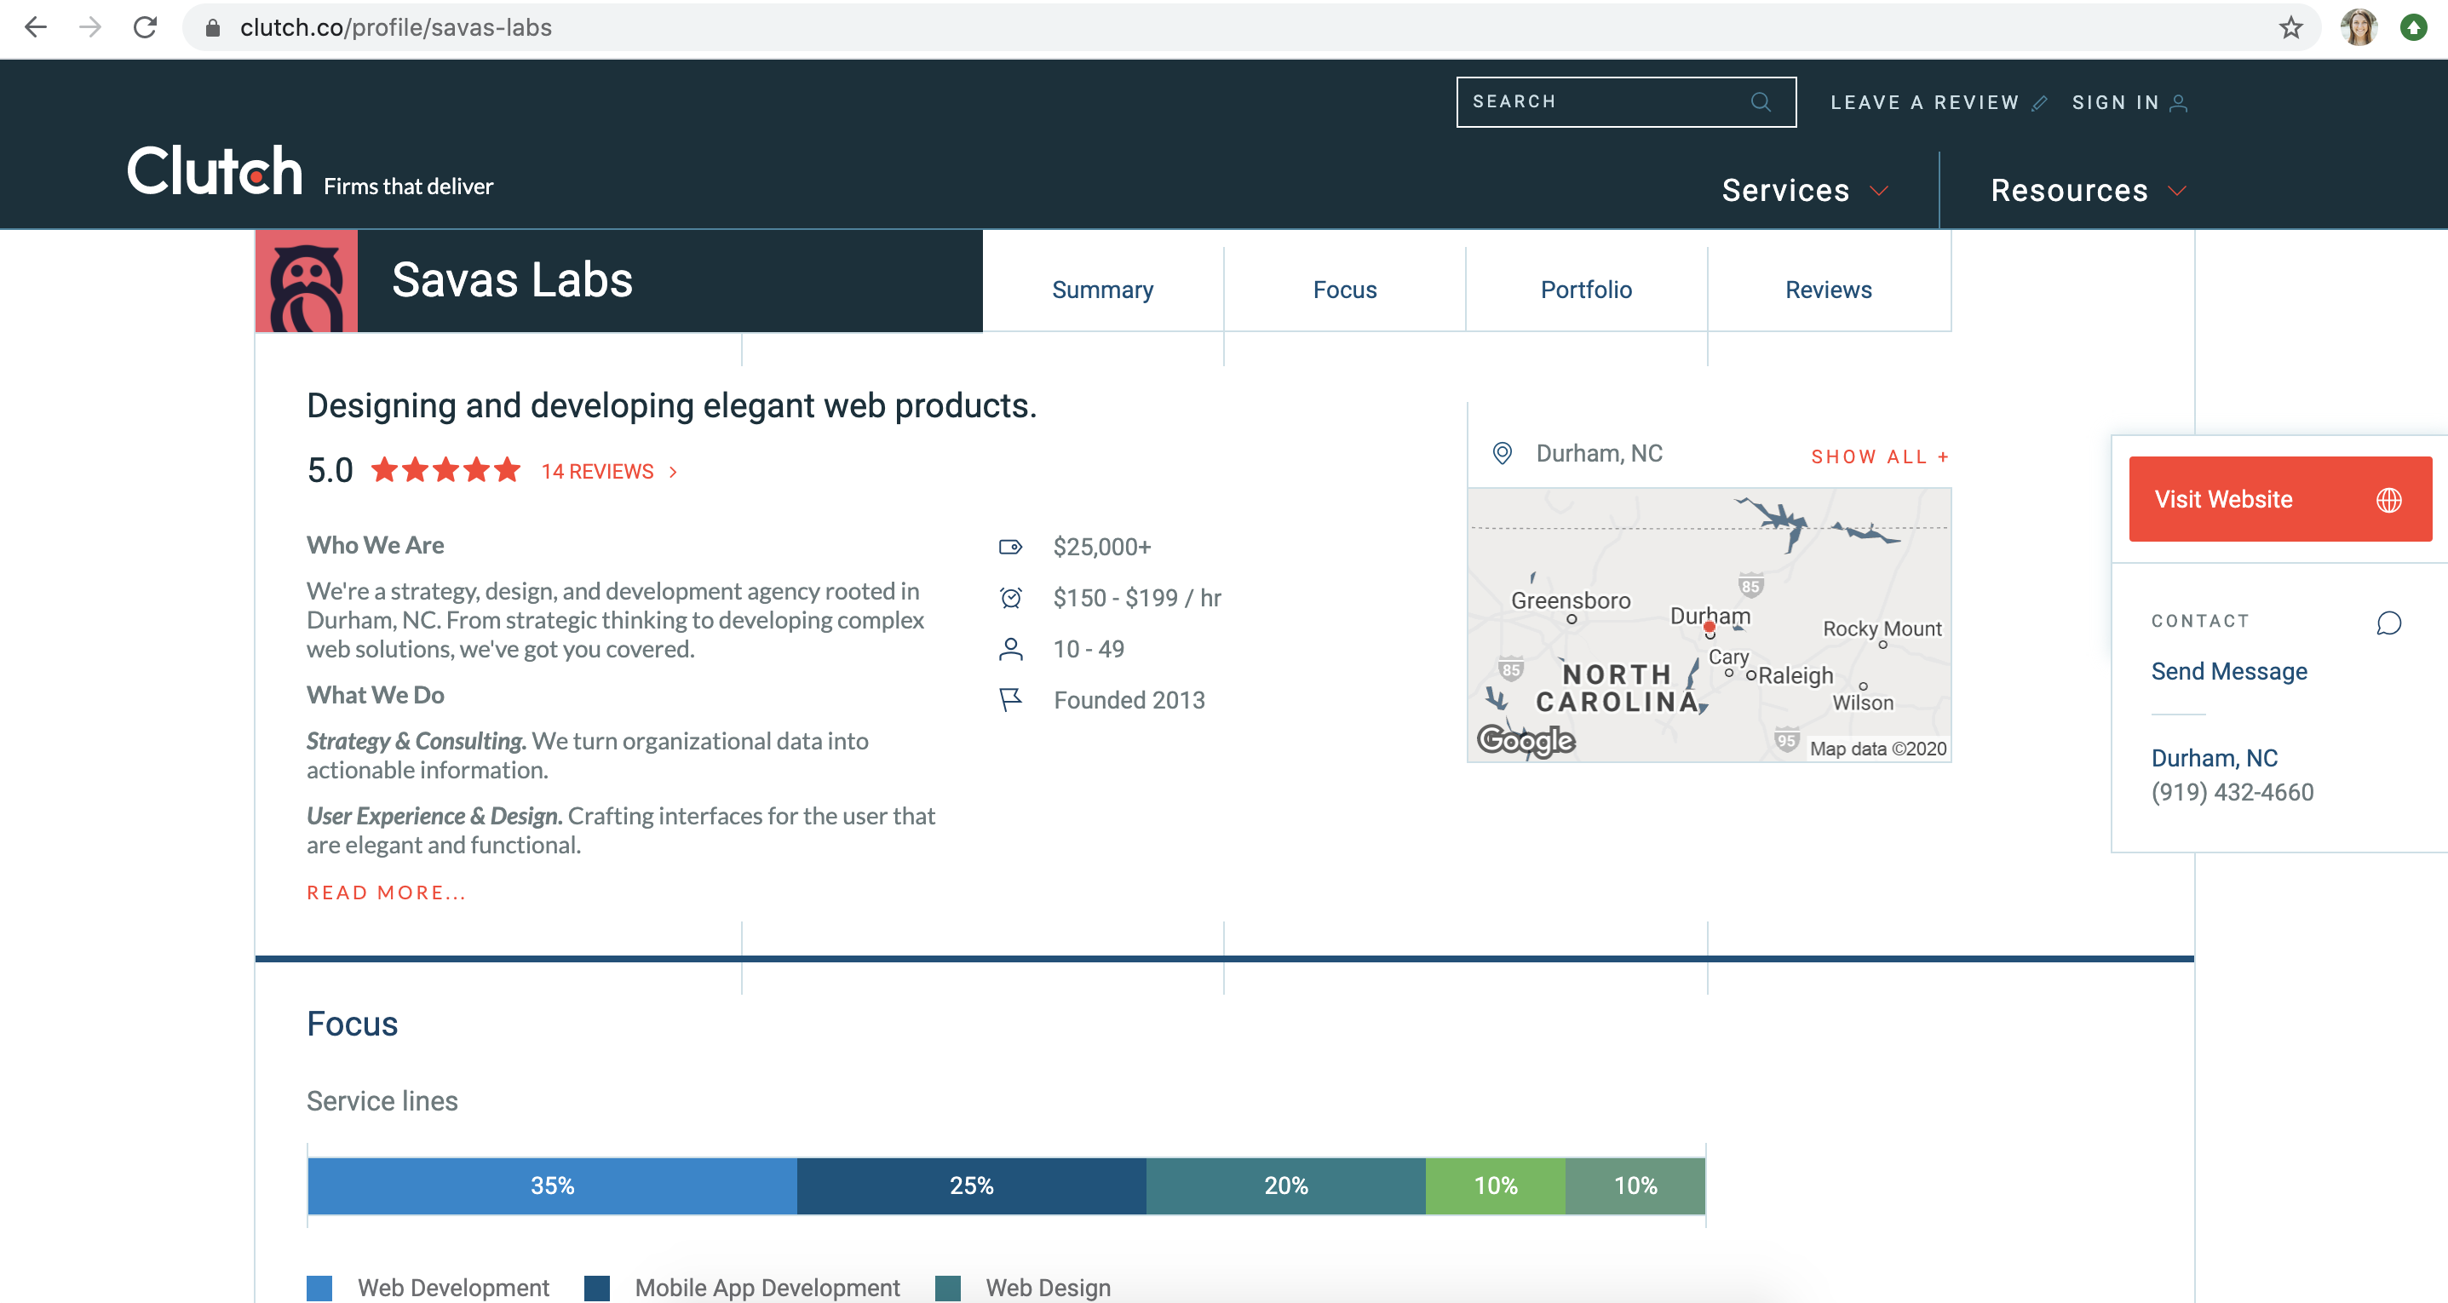Switch to the Reviews tab

(1829, 290)
